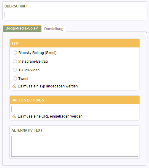Click the TikTok-Video label text
This screenshot has height=168, width=149.
click(x=29, y=70)
